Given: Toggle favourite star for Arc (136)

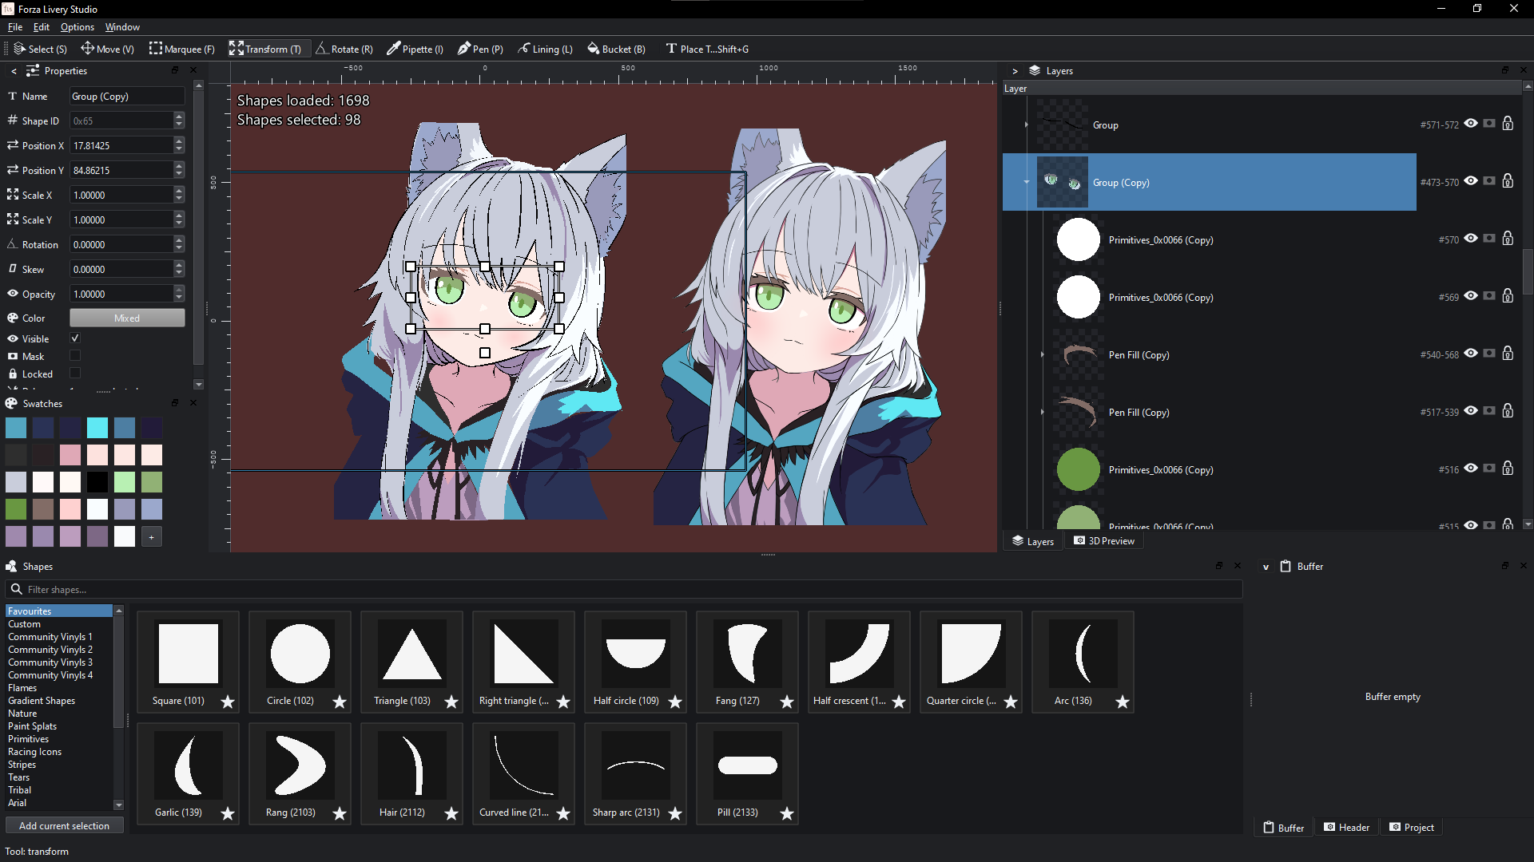Looking at the screenshot, I should [x=1123, y=702].
